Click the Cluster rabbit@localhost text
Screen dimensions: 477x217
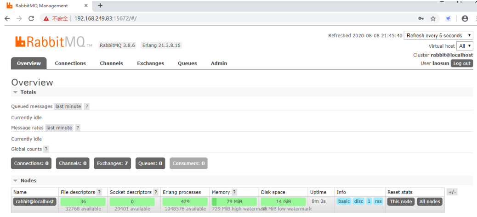coord(443,55)
